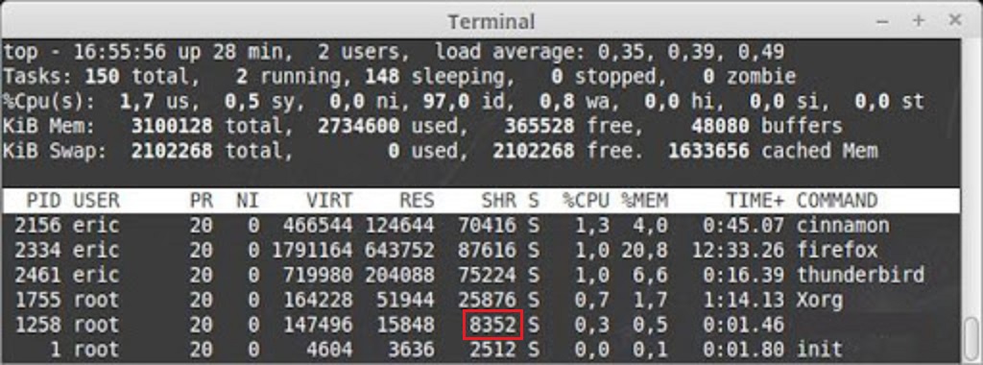Click the USER column header
Viewport: 983px width, 365px height.
click(96, 201)
